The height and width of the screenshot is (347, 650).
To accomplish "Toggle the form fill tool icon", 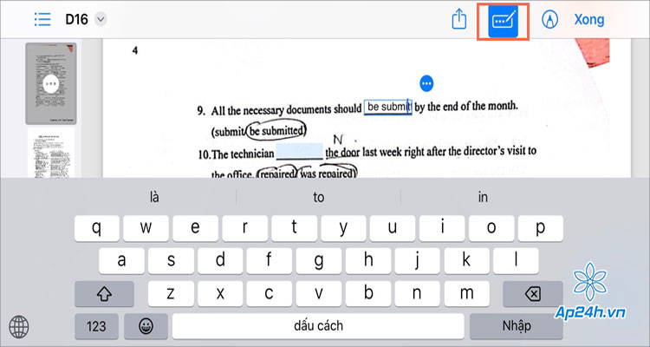I will point(503,21).
